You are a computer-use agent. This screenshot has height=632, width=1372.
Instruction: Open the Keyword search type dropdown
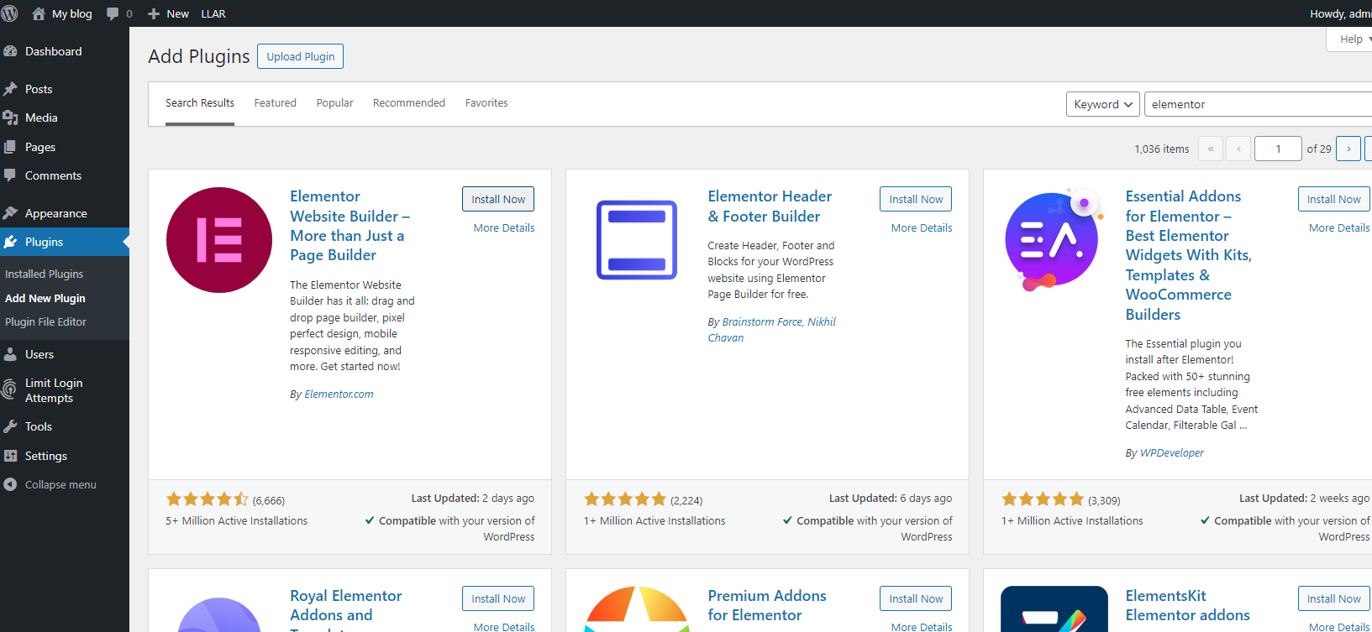[1103, 104]
